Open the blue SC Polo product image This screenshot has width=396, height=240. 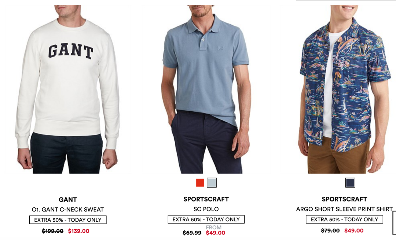coord(206,89)
